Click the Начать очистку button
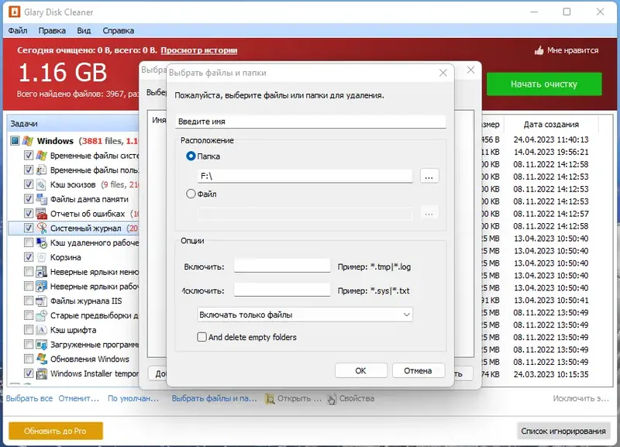The height and width of the screenshot is (447, 620). pyautogui.click(x=544, y=84)
